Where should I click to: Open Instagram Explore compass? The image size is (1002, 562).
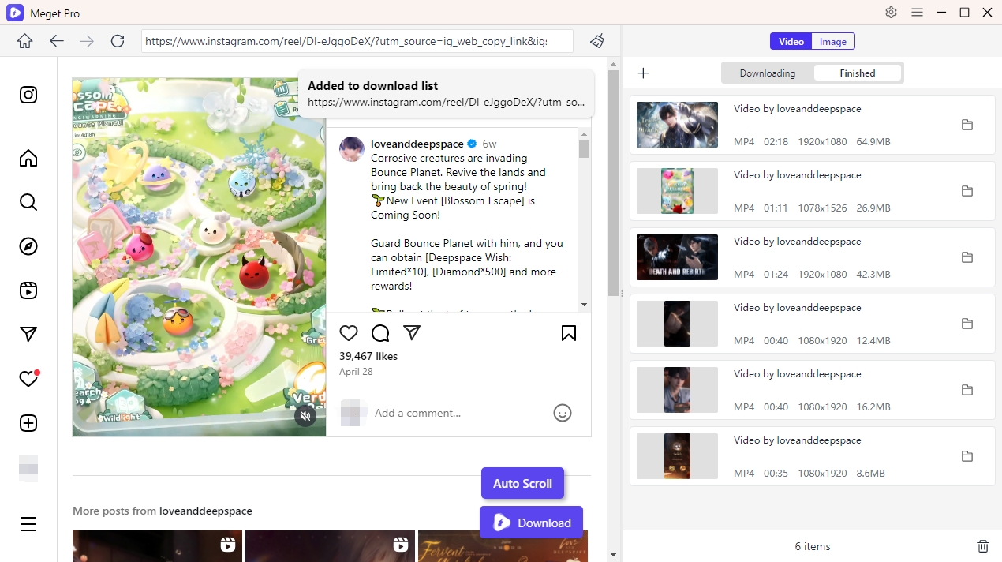28,246
